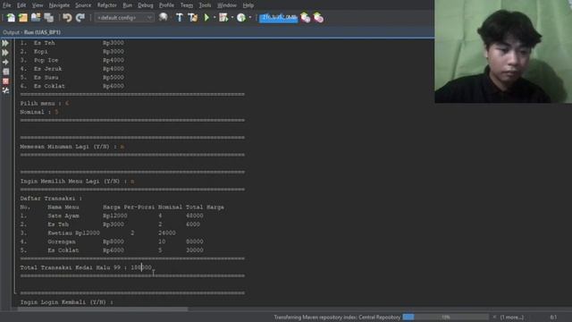The height and width of the screenshot is (322, 572).
Task: Click the 'Ingin Memilih Menu Lagi (Y/N)' line
Action: (x=77, y=181)
